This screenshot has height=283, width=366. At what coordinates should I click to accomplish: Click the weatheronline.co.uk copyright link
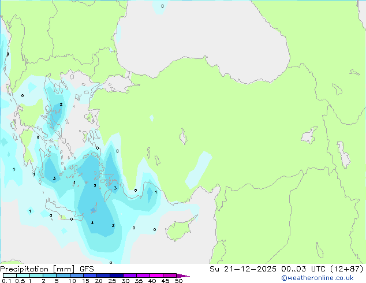318,278
